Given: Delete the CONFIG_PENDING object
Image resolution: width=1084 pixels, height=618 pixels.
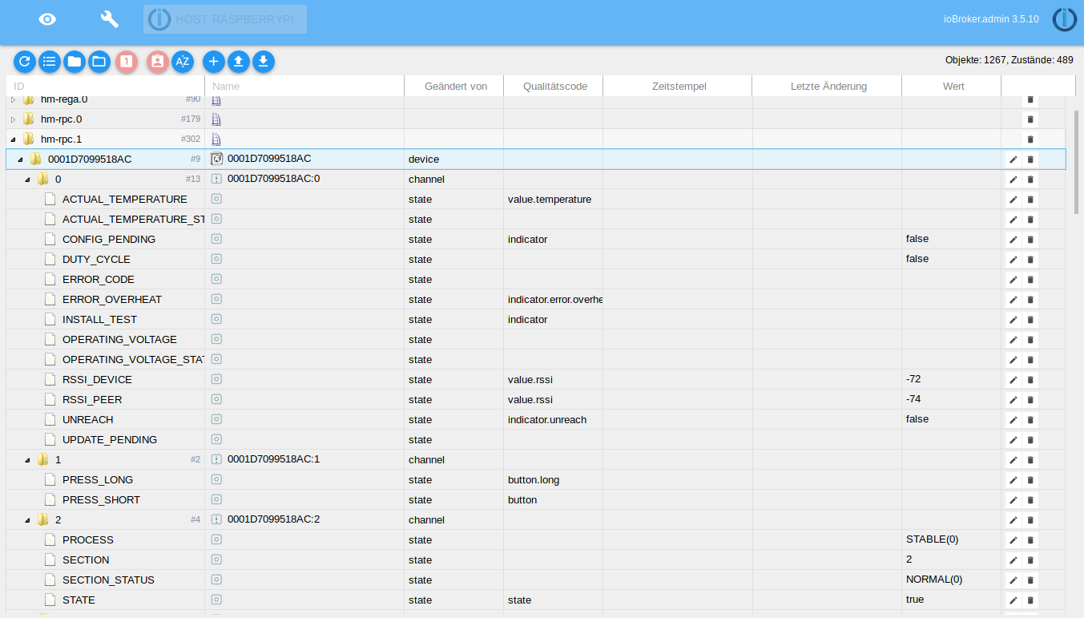Looking at the screenshot, I should 1030,240.
